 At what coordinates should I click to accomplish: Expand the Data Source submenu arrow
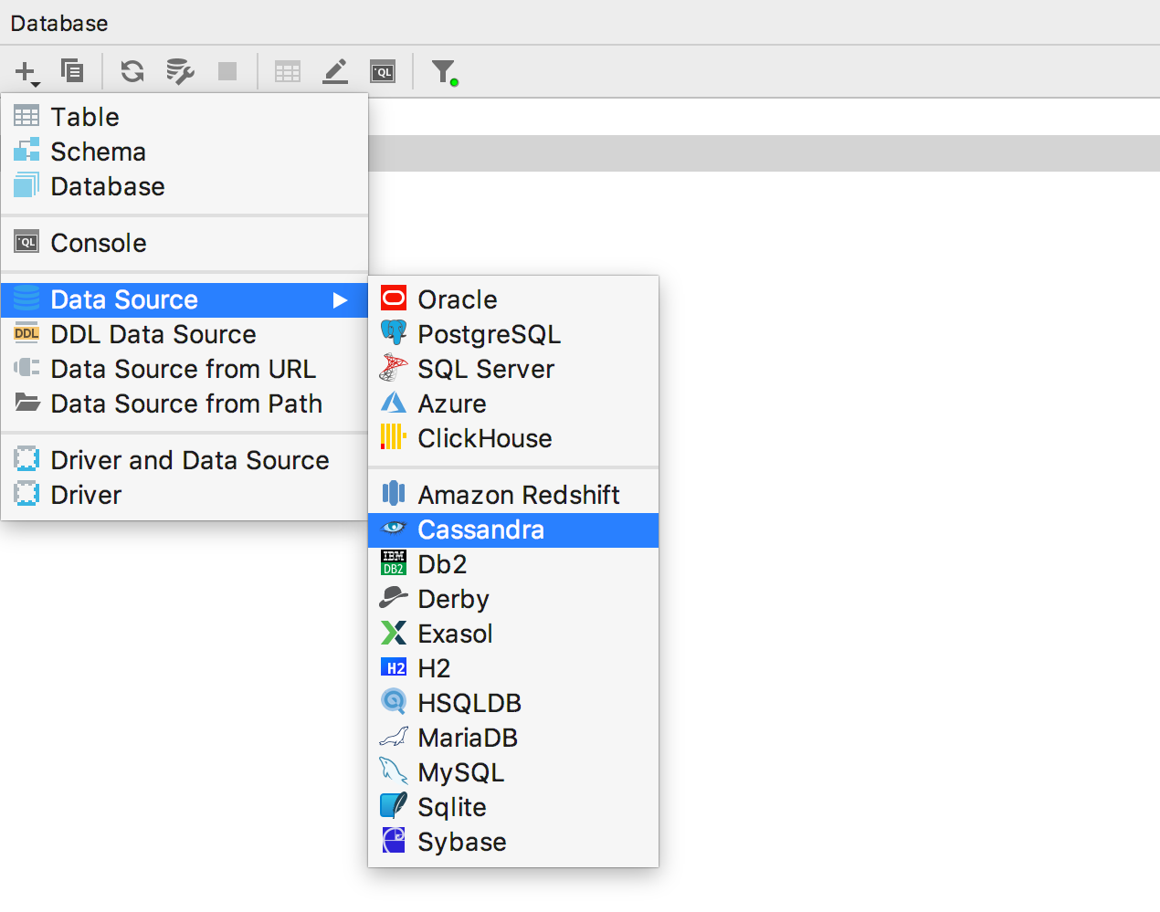point(340,300)
